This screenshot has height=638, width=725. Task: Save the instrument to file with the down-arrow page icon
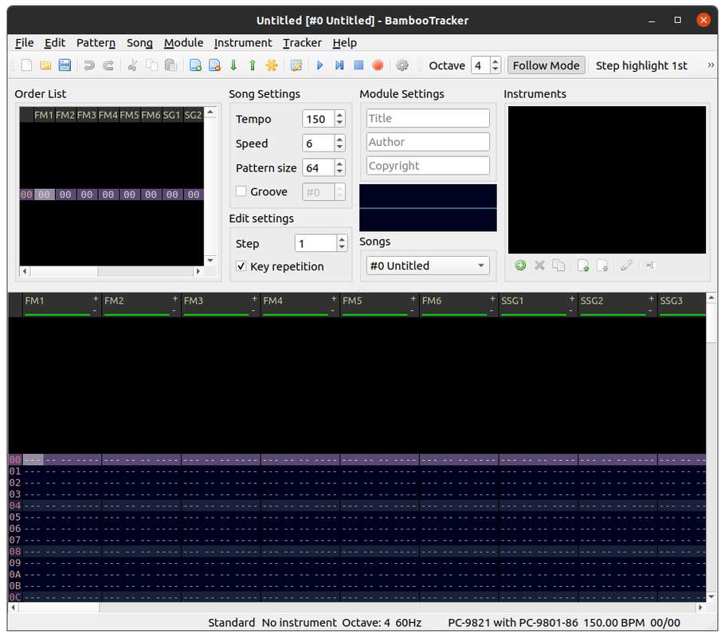(x=602, y=266)
